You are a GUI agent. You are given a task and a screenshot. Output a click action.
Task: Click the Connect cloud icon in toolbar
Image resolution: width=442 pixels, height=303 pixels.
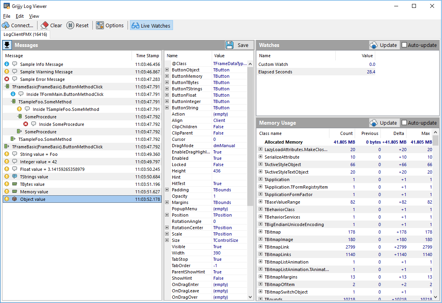[6, 26]
